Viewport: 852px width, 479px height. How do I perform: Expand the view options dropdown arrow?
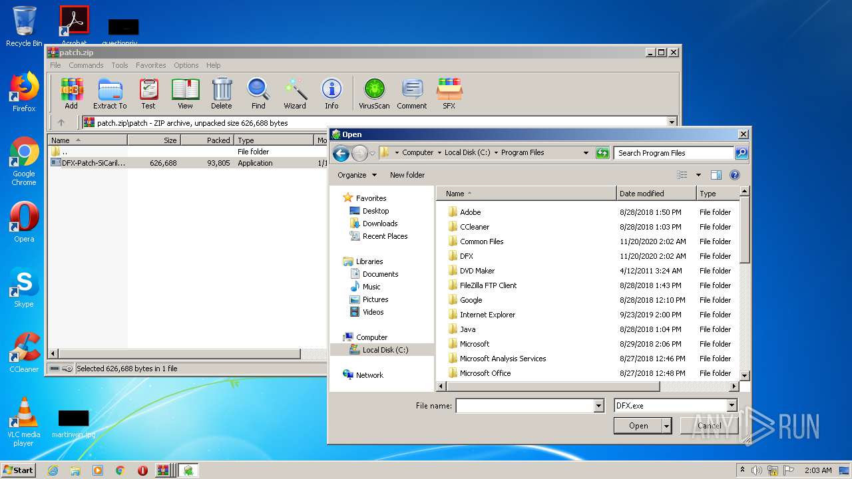698,175
